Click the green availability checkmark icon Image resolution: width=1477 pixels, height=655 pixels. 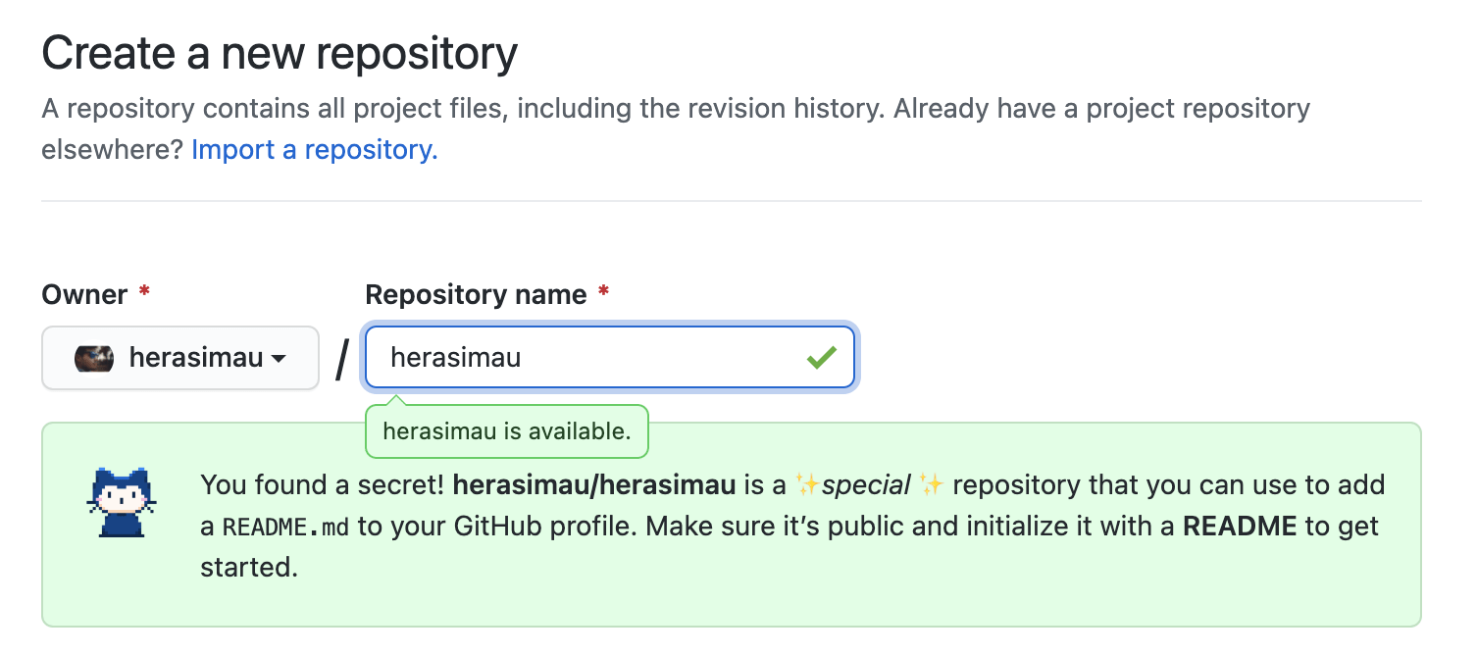[x=821, y=358]
